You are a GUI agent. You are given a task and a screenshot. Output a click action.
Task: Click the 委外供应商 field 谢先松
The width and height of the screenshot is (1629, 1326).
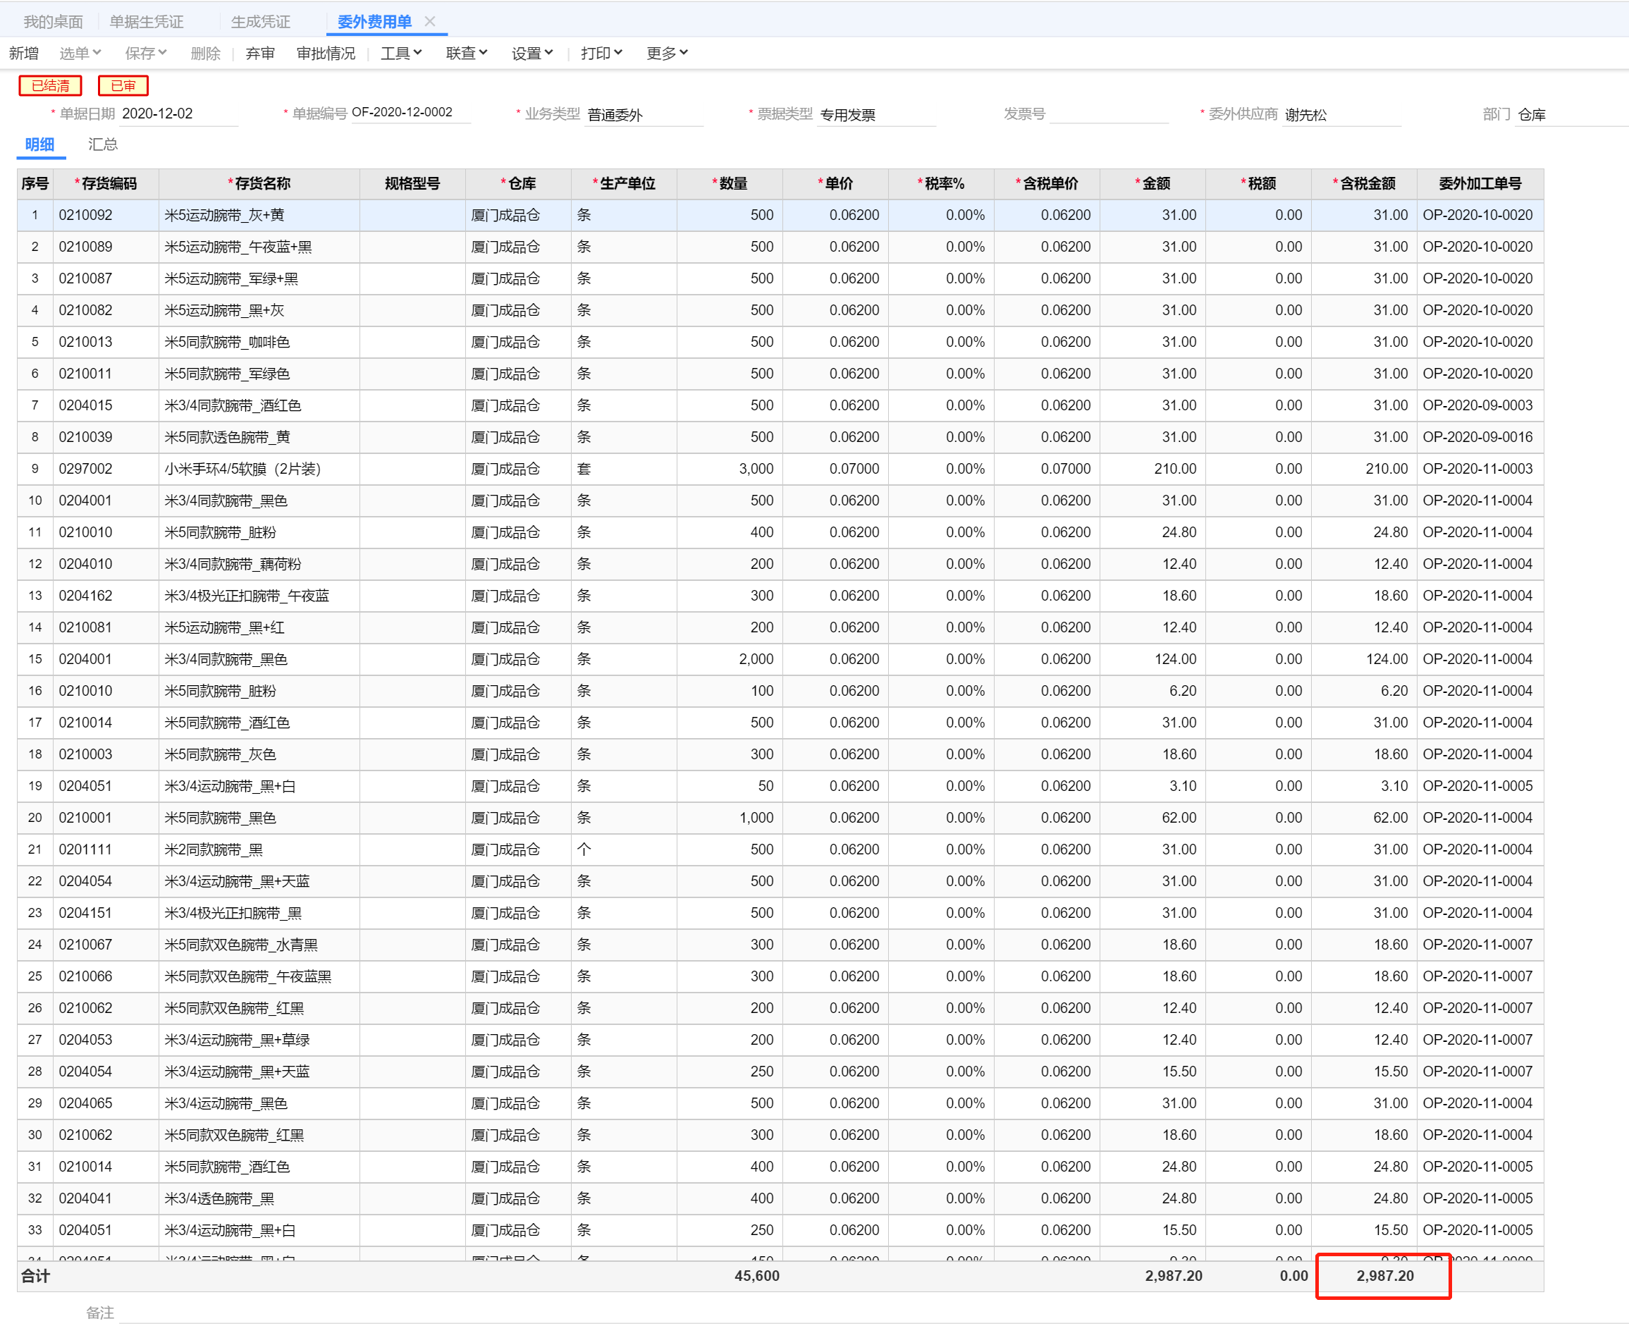pyautogui.click(x=1342, y=115)
